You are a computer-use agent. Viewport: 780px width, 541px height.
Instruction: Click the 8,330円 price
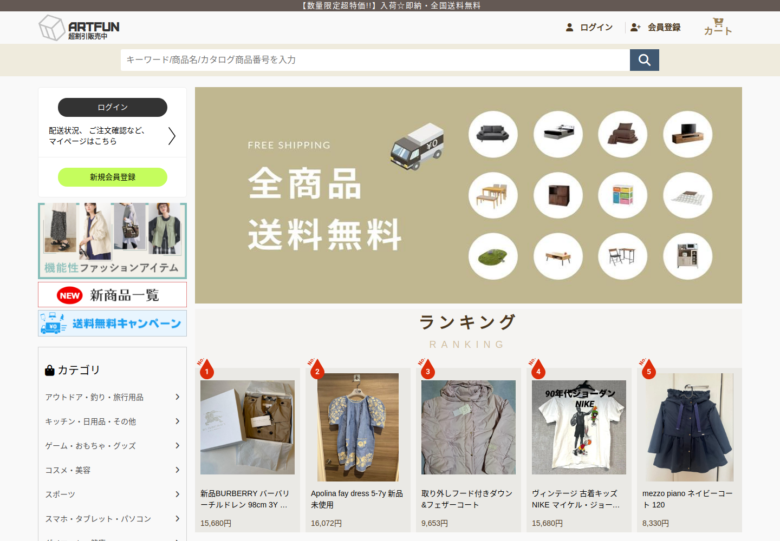(655, 523)
